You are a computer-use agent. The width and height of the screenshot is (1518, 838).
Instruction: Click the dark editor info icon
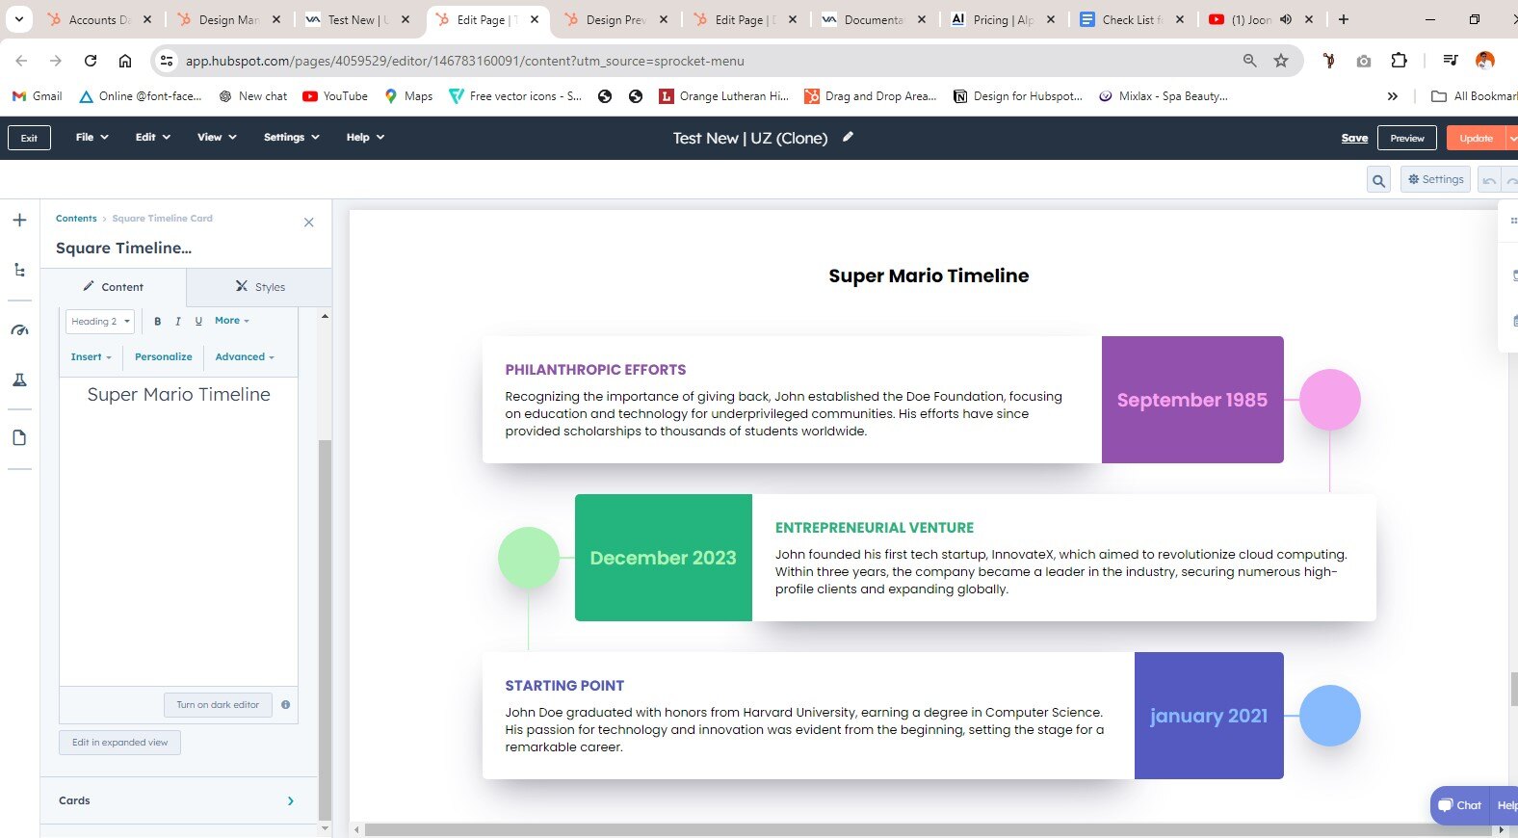[285, 705]
